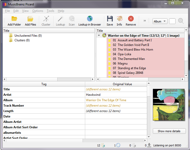
Task: Open the Info tag icon
Action: (119, 19)
